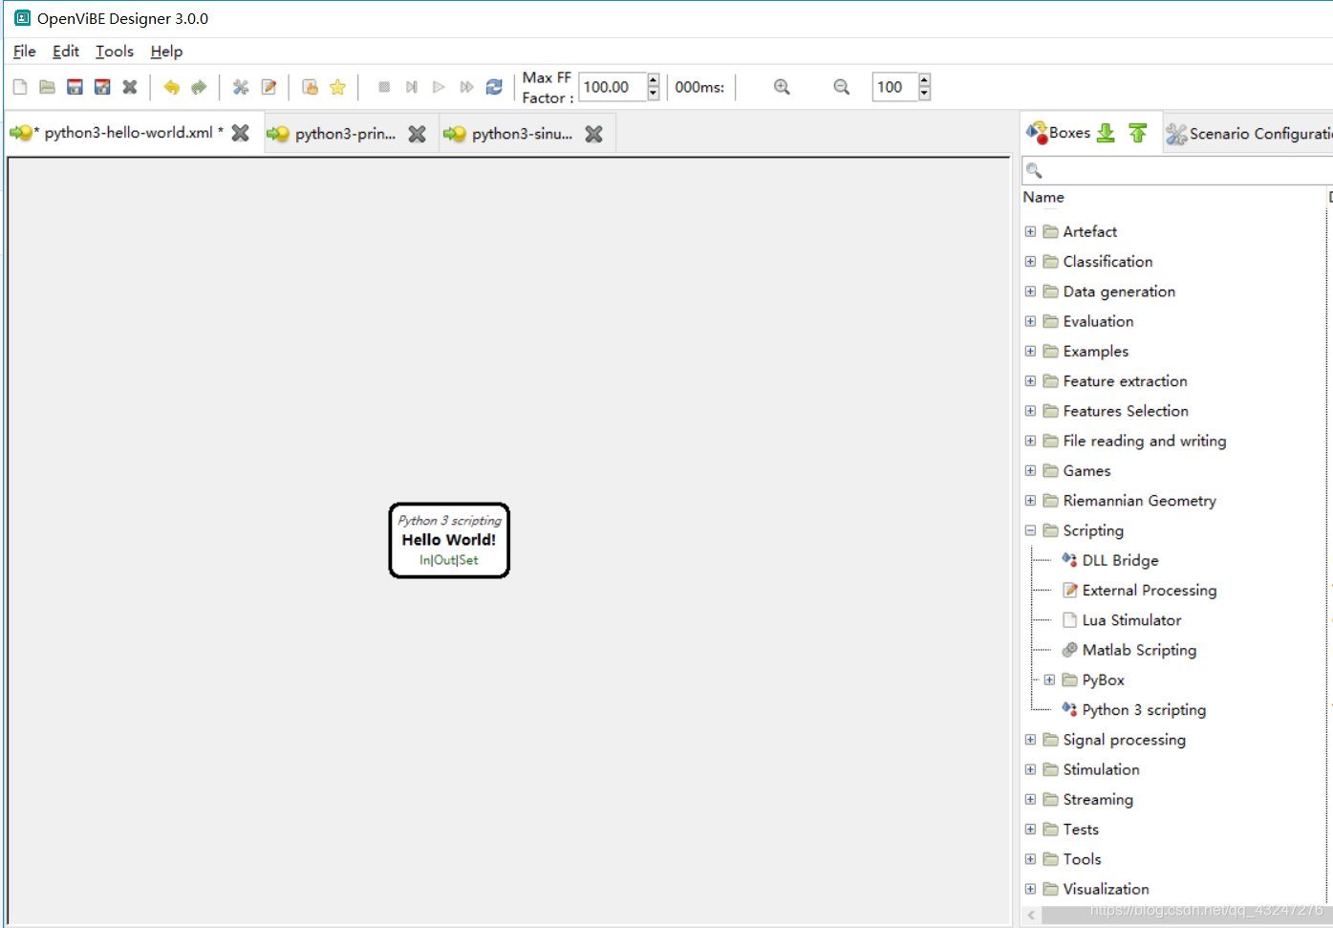This screenshot has width=1333, height=928.
Task: Undo the last action
Action: pos(172,87)
